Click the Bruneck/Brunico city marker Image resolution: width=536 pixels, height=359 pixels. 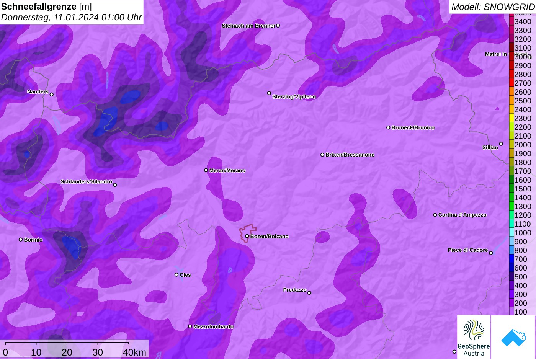click(x=388, y=127)
